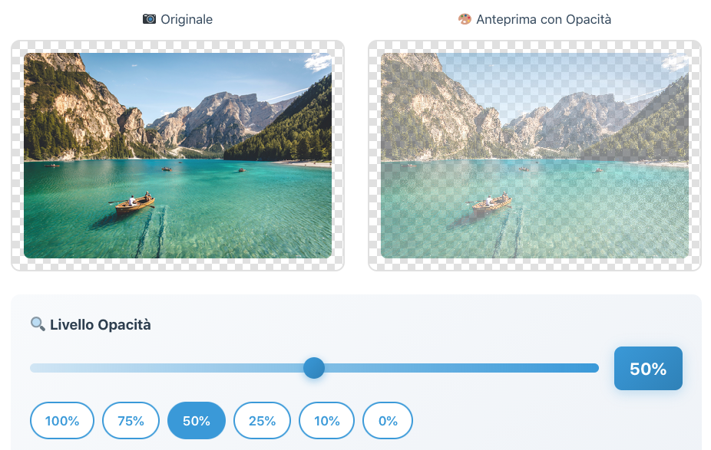Click the Originale heading text
Image resolution: width=711 pixels, height=450 pixels.
pyautogui.click(x=187, y=19)
